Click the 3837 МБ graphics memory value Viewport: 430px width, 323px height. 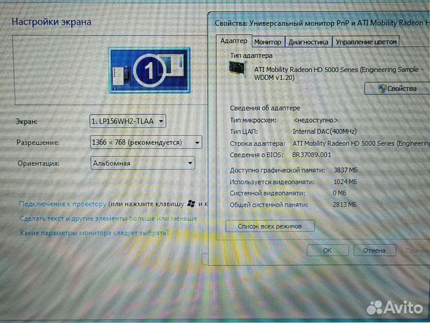[345, 170]
